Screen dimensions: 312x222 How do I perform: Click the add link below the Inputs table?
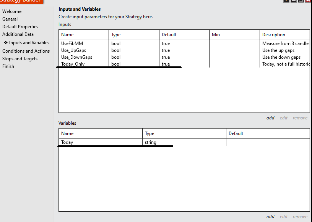270,118
